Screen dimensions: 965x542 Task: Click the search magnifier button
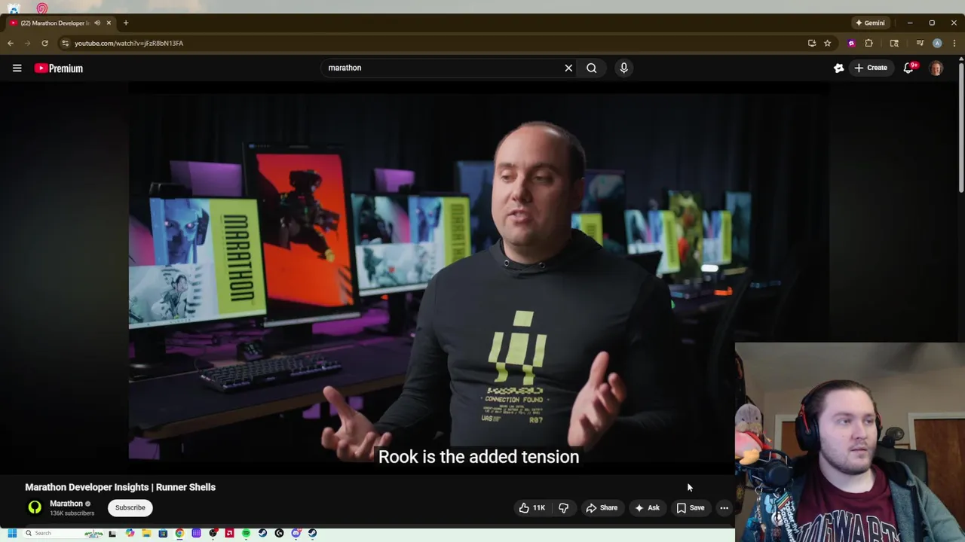[x=592, y=68]
